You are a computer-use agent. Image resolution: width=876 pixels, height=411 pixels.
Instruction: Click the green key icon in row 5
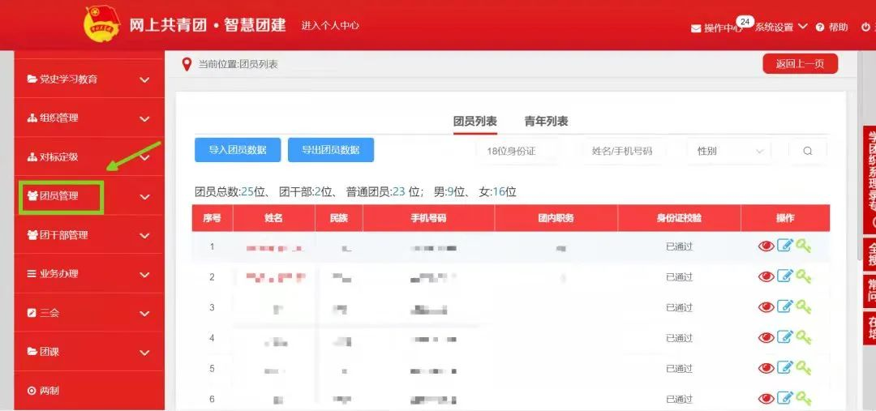tap(803, 368)
